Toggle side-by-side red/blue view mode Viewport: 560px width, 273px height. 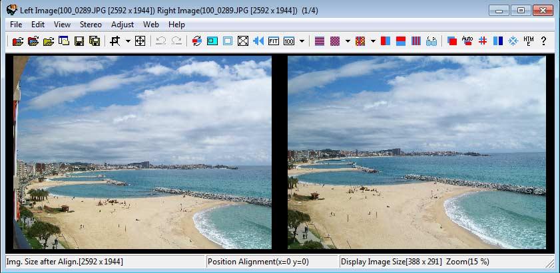386,41
